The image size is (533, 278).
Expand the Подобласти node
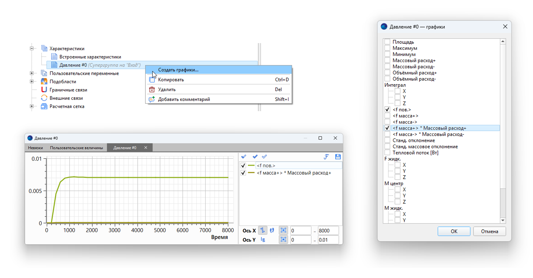pos(32,81)
